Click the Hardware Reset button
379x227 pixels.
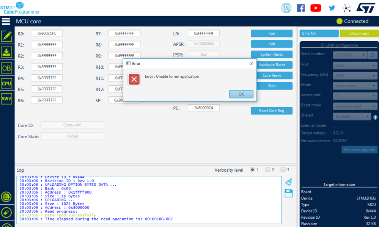click(x=274, y=65)
